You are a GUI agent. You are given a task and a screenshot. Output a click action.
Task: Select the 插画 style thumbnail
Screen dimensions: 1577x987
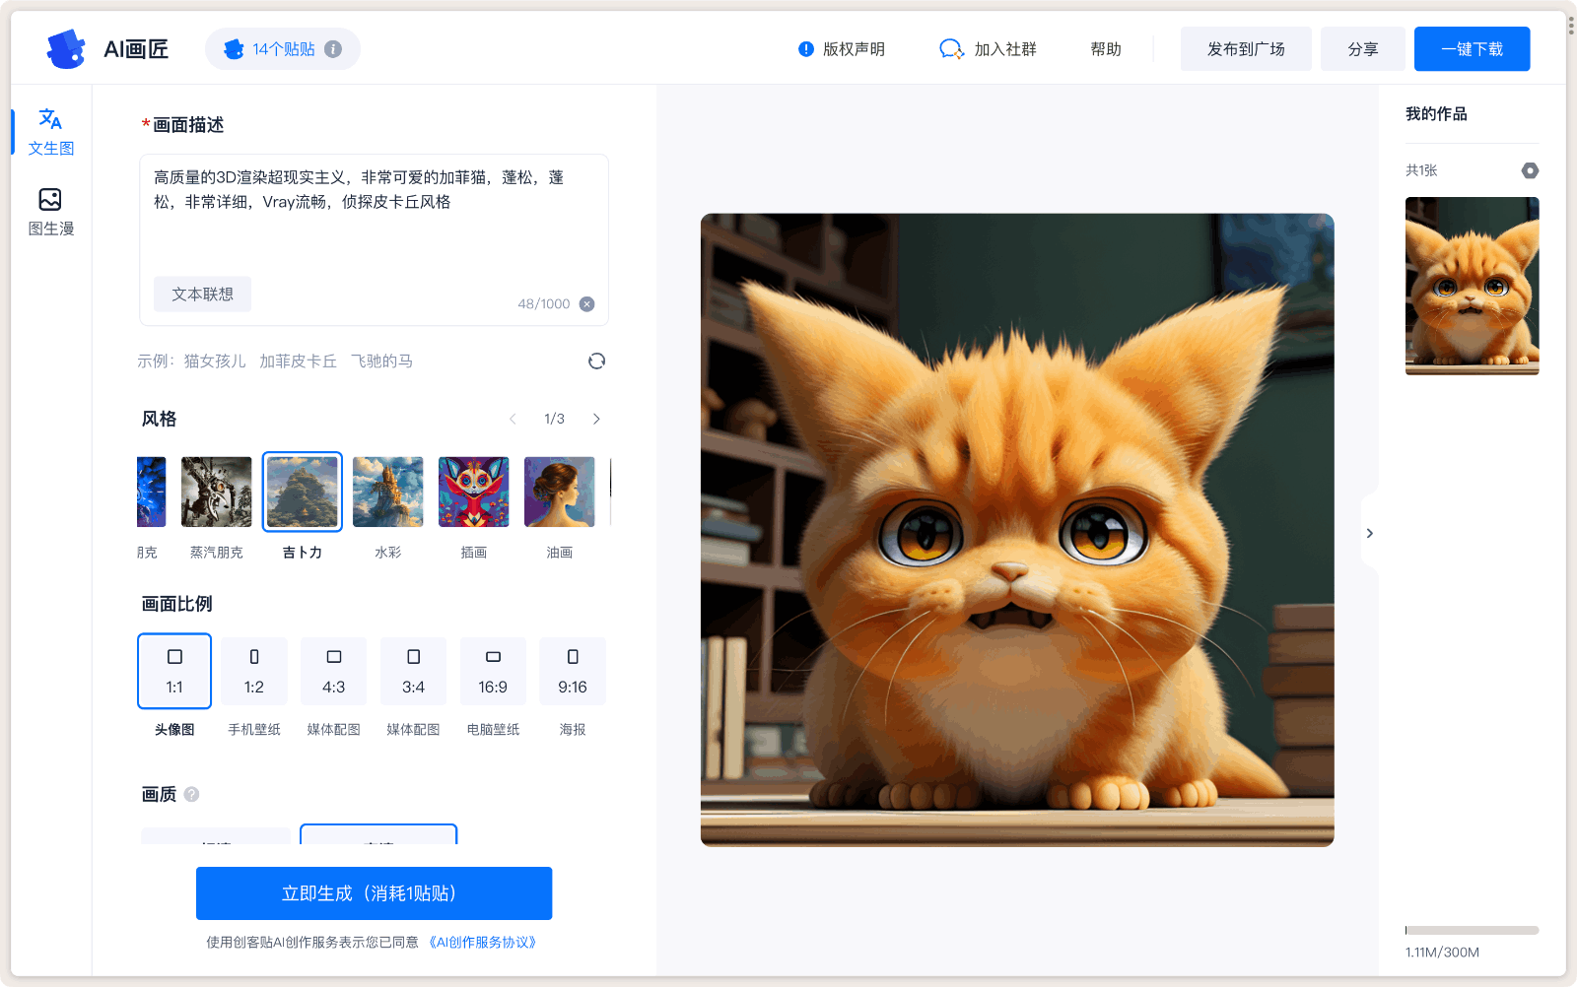(x=474, y=493)
